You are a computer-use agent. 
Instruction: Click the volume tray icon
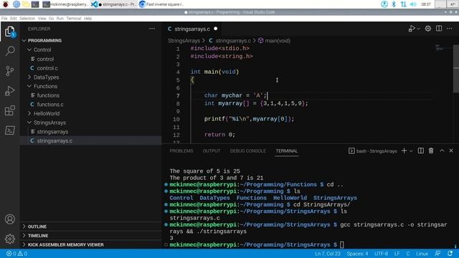pyautogui.click(x=413, y=4)
